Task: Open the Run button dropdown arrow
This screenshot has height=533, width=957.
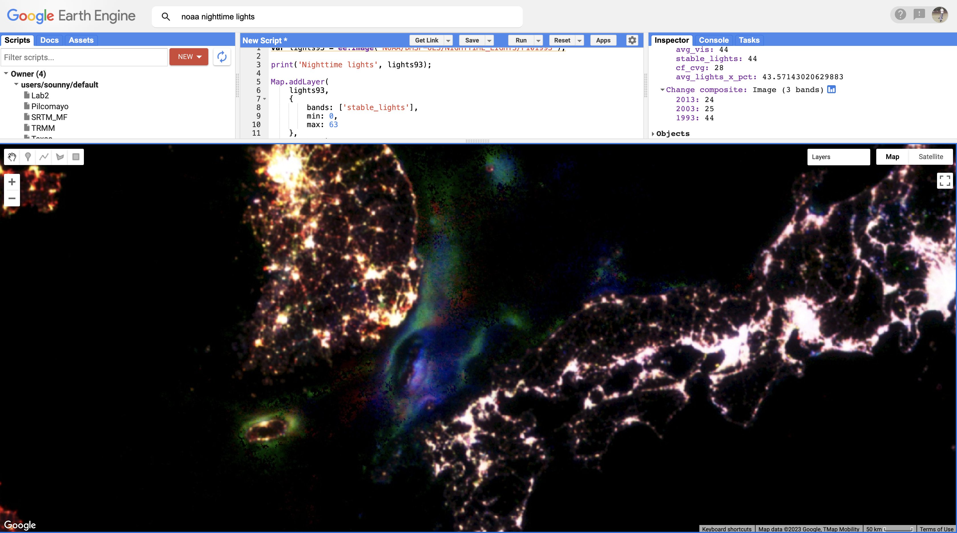Action: [x=538, y=40]
